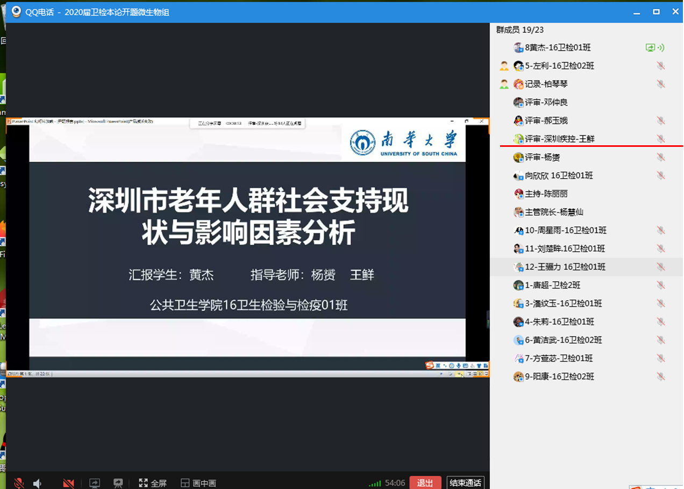Screen dimensions: 684x489
Task: Click the green signal strength indicator
Action: click(x=375, y=483)
